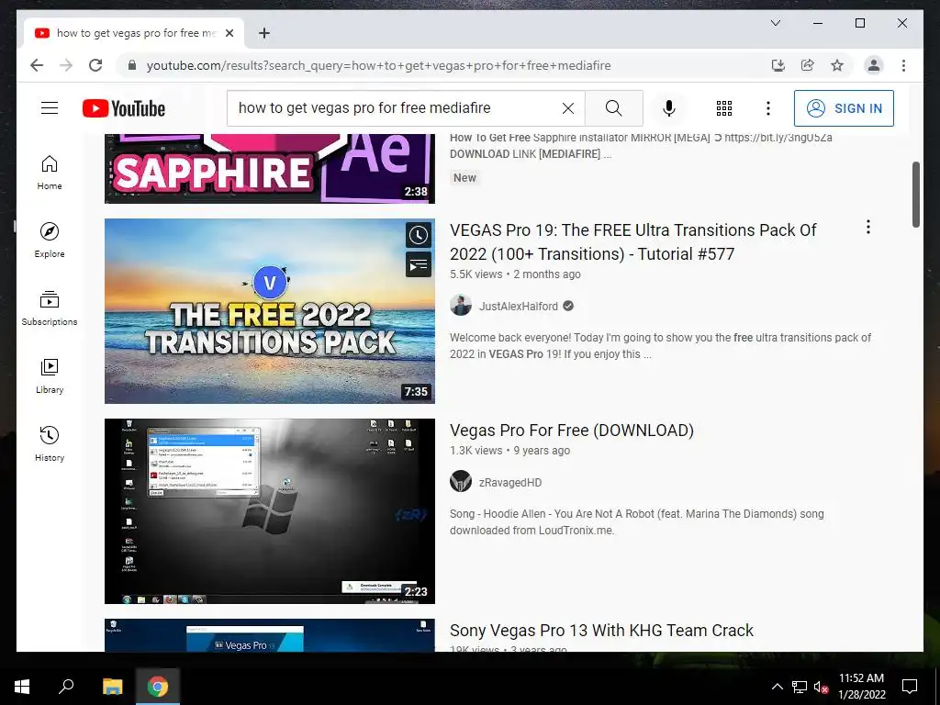This screenshot has height=705, width=940.
Task: Open the zRavagedHD channel name
Action: (x=510, y=483)
